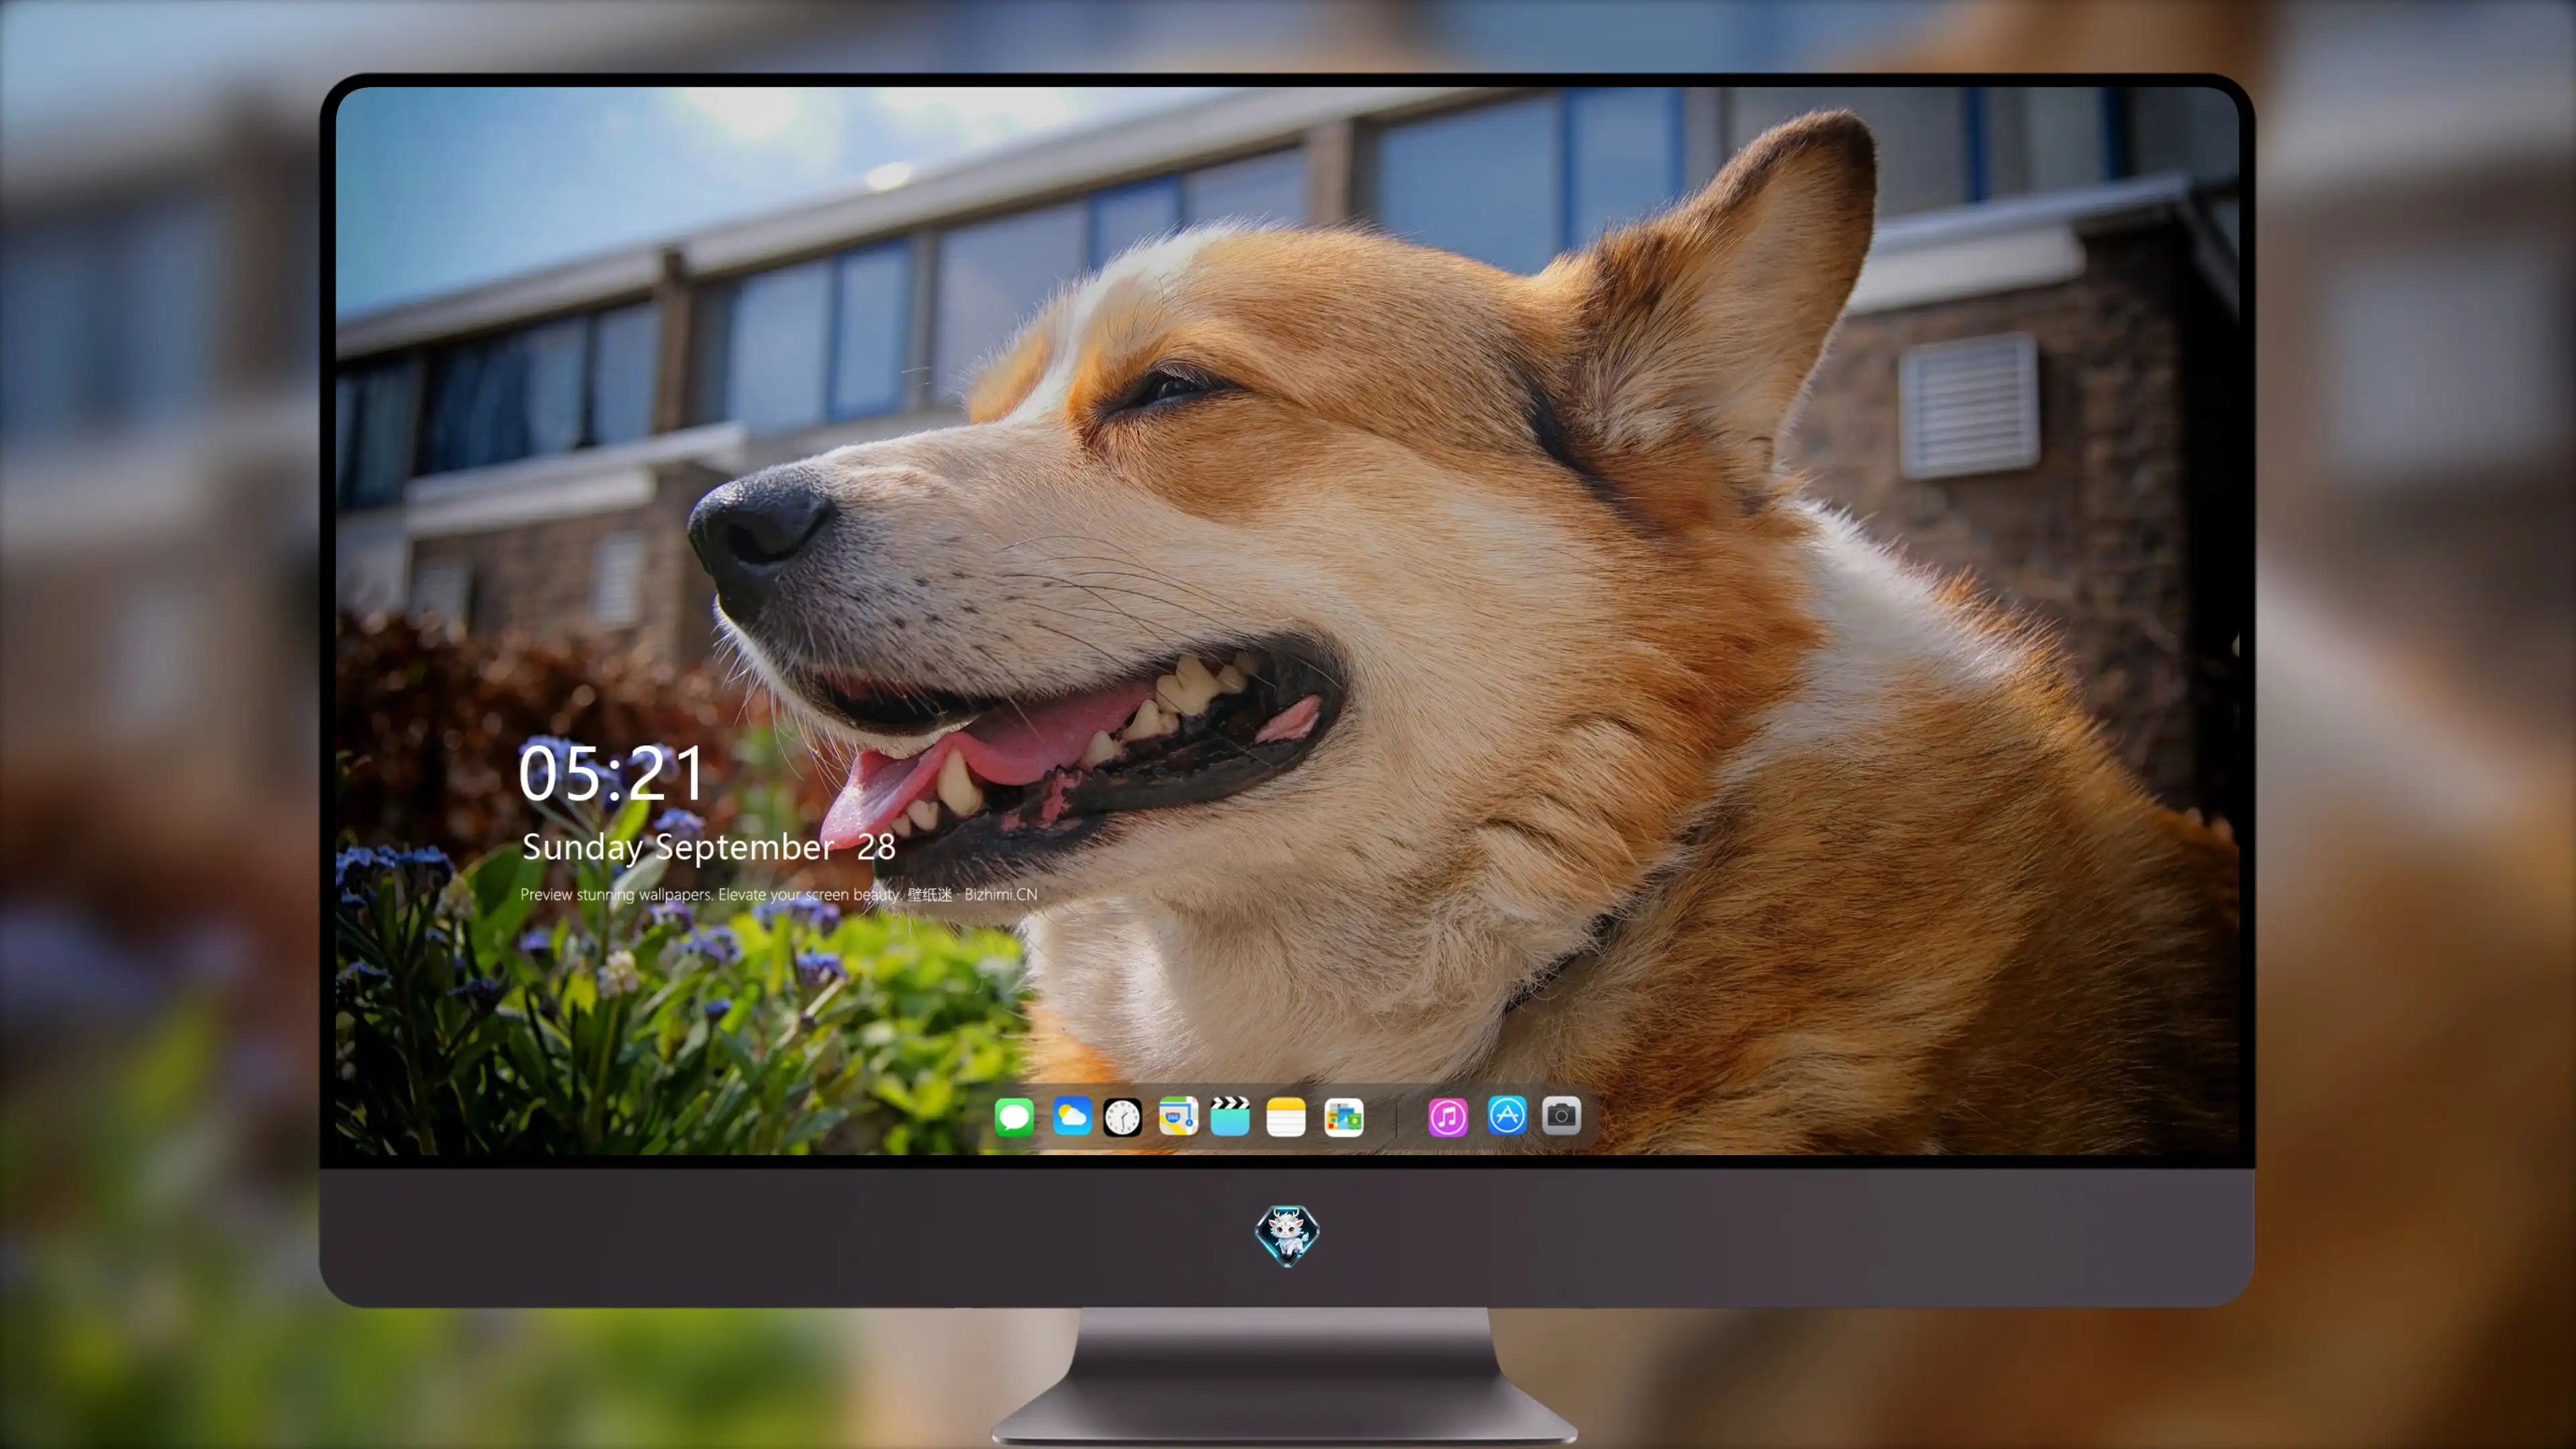The image size is (2576, 1449).
Task: Launch the Weather app from the dock
Action: pyautogui.click(x=1072, y=1116)
